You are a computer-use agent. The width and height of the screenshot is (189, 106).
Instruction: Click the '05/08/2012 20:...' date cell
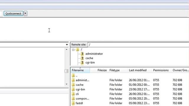[139, 99]
